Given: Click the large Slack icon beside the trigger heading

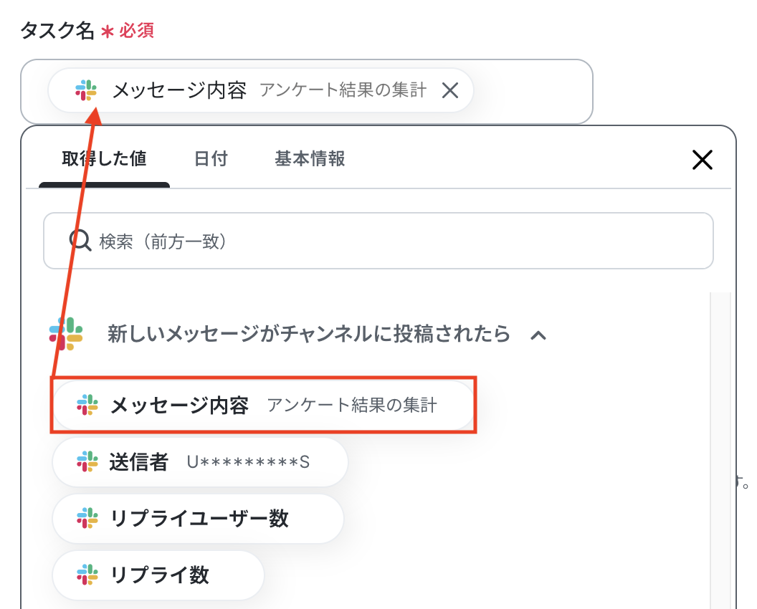Looking at the screenshot, I should point(66,334).
